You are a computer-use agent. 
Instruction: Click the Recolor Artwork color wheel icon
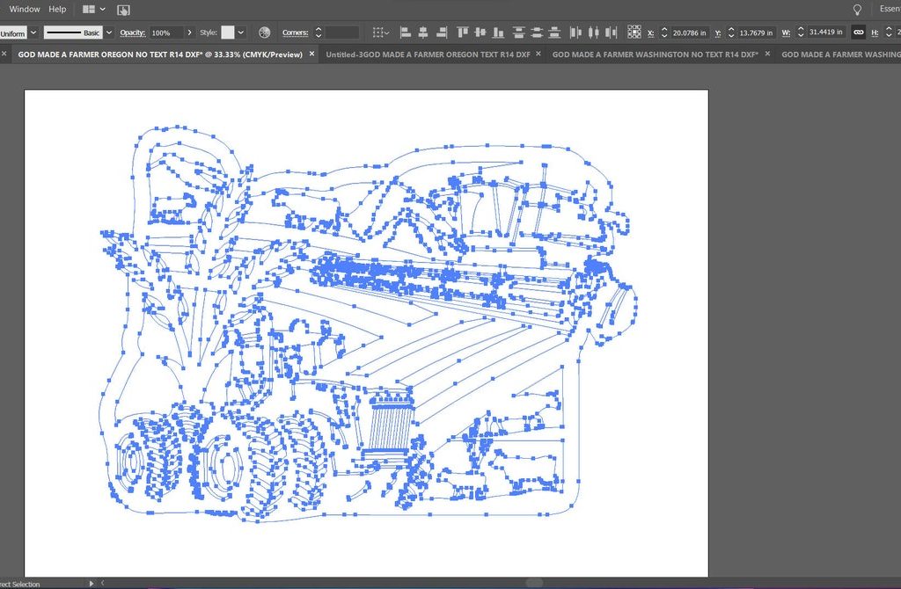[x=264, y=33]
